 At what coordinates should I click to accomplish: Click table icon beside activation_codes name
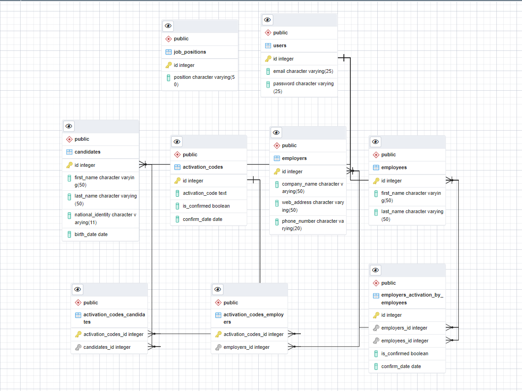(x=178, y=167)
